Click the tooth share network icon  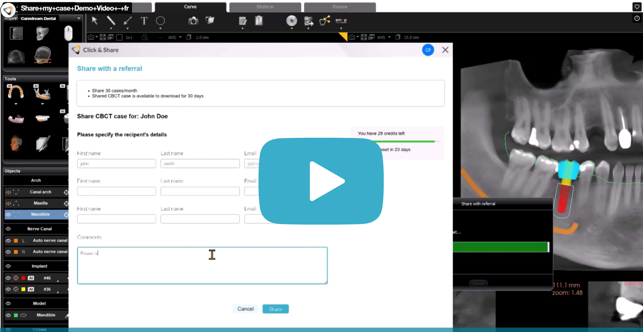coord(325,21)
